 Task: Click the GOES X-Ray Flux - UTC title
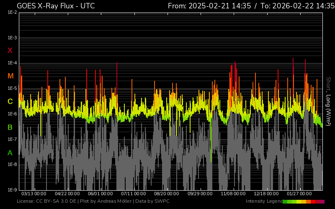point(56,6)
